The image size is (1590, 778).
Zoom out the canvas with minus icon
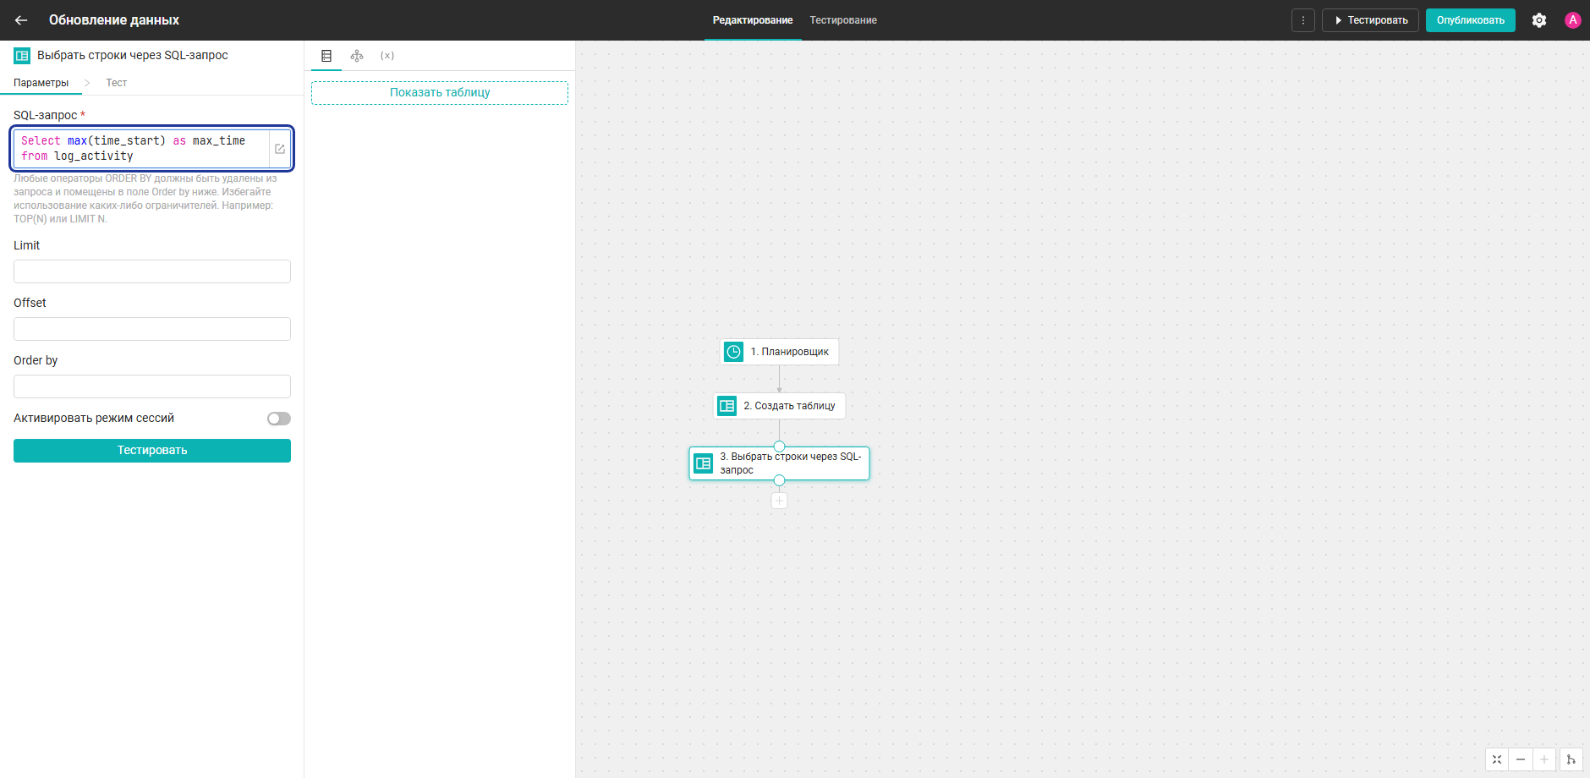(x=1521, y=759)
